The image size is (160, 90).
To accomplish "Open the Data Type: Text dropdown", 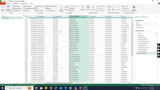I will (27, 6).
